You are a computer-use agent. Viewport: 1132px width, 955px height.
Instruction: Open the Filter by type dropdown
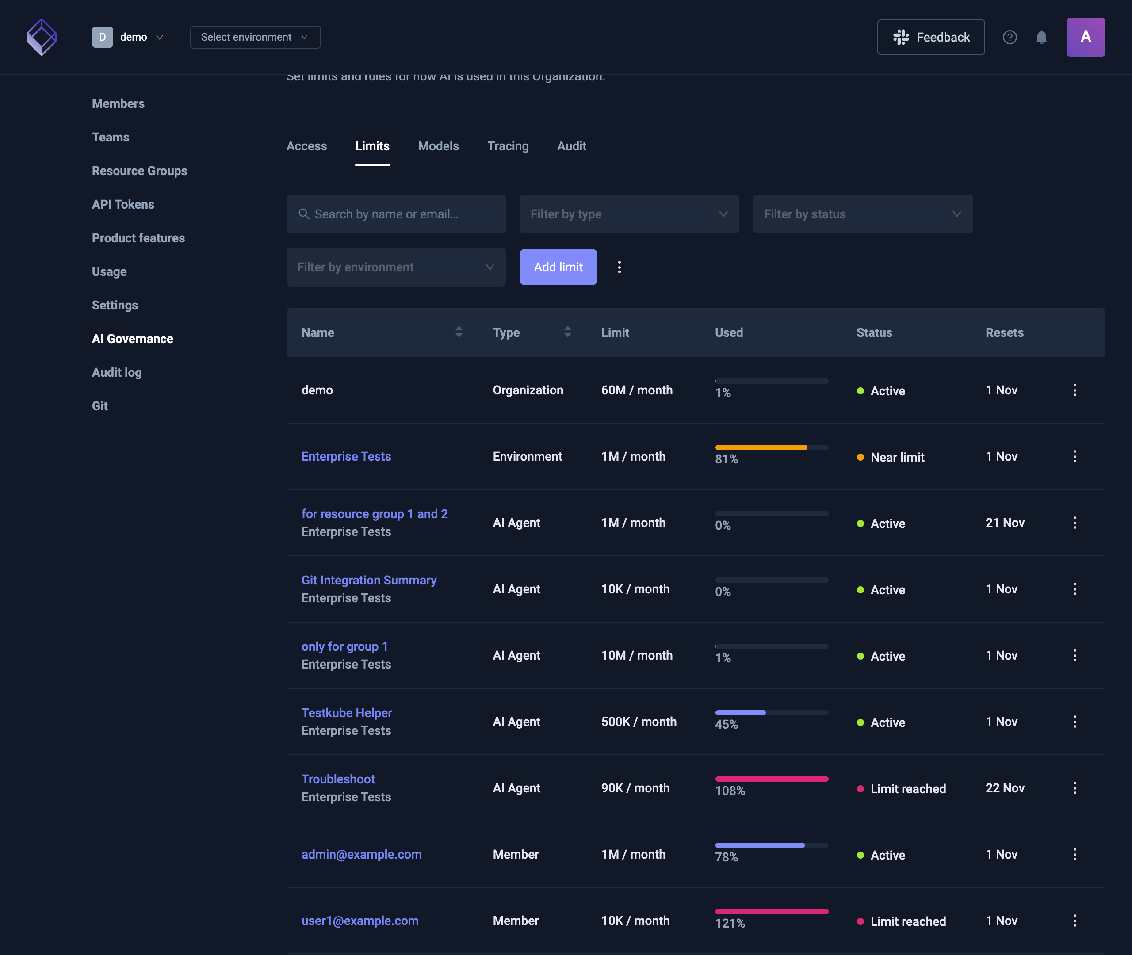[629, 214]
